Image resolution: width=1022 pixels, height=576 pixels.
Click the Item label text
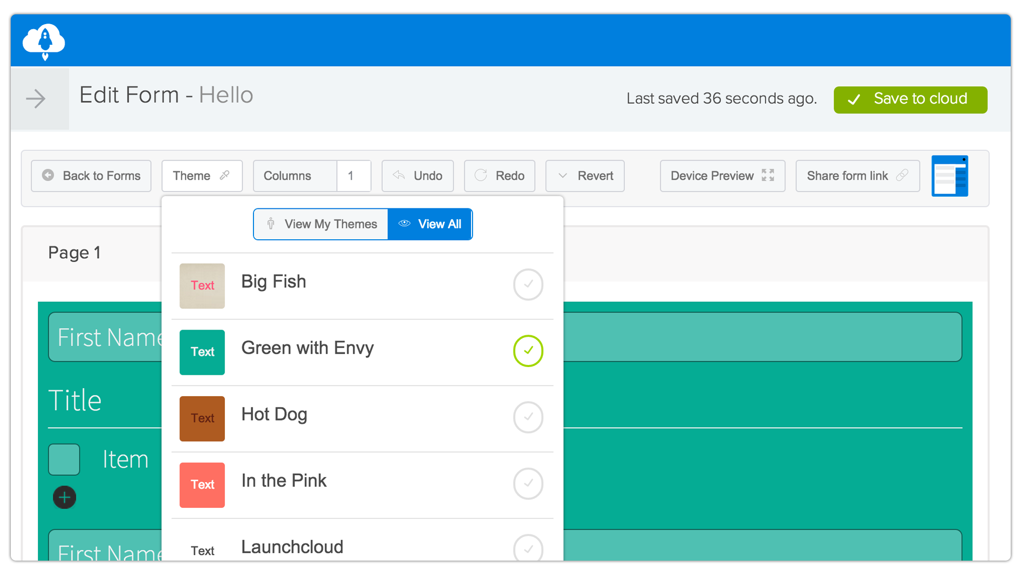pyautogui.click(x=126, y=459)
